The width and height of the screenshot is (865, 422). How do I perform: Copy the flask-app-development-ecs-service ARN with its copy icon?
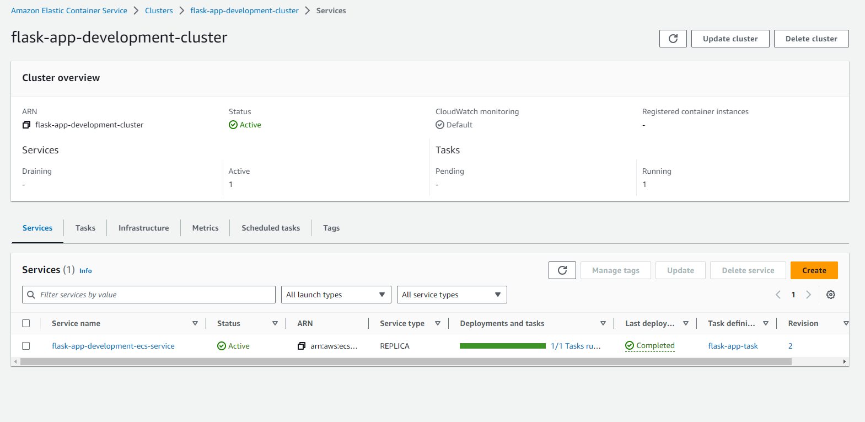[x=302, y=346]
